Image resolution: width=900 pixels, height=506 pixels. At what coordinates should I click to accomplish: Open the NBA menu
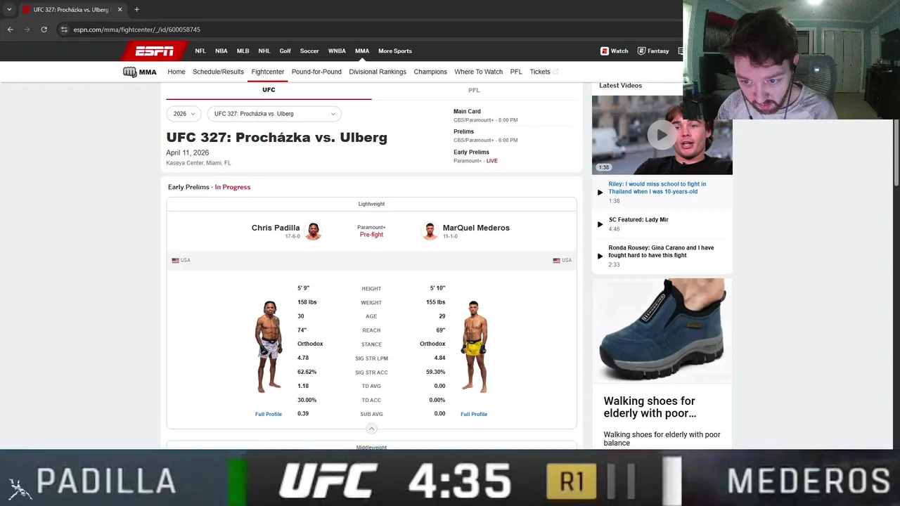pos(221,51)
